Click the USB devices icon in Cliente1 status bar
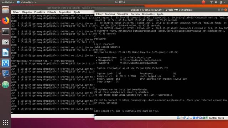The image size is (228, 128). pos(188,118)
